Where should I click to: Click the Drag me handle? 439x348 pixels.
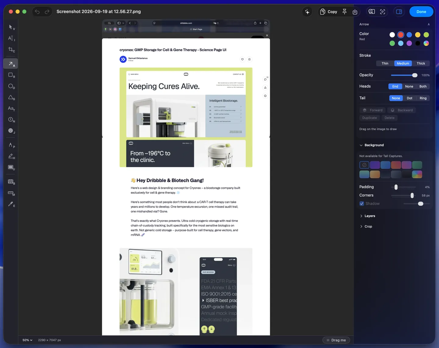click(x=336, y=340)
